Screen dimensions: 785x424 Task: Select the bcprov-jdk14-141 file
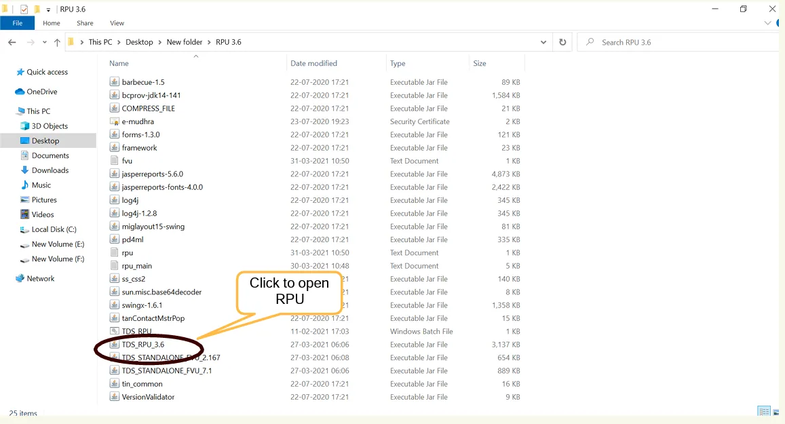(151, 95)
